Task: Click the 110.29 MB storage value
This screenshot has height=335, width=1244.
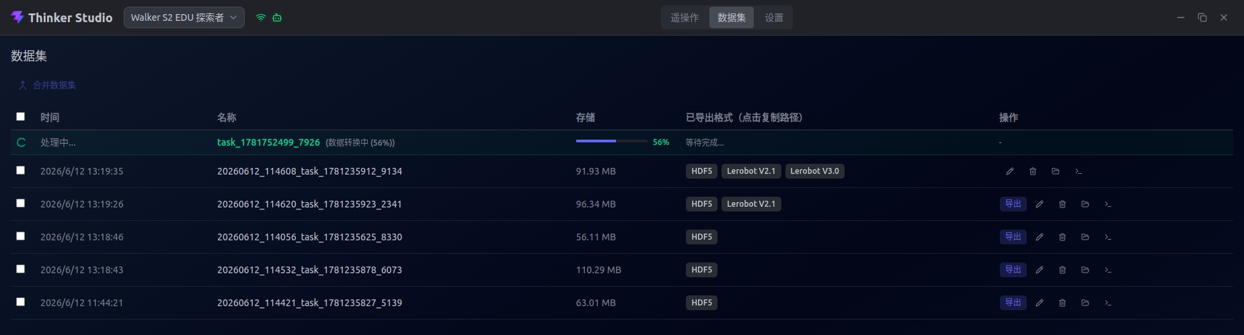Action: 598,270
